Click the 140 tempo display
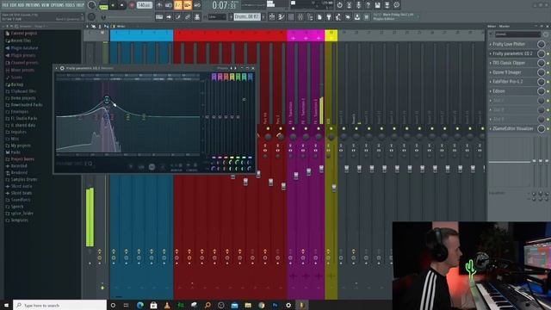Viewport: 551px width, 310px height. [145, 5]
